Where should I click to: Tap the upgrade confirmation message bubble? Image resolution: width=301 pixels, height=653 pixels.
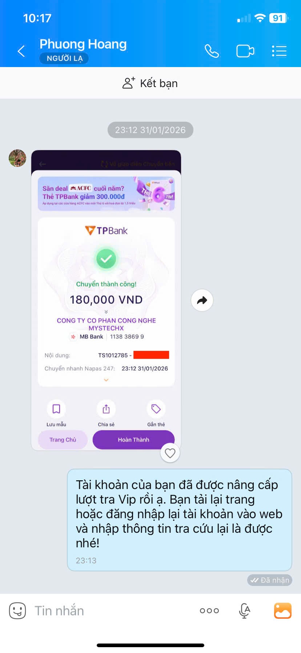pos(180,520)
